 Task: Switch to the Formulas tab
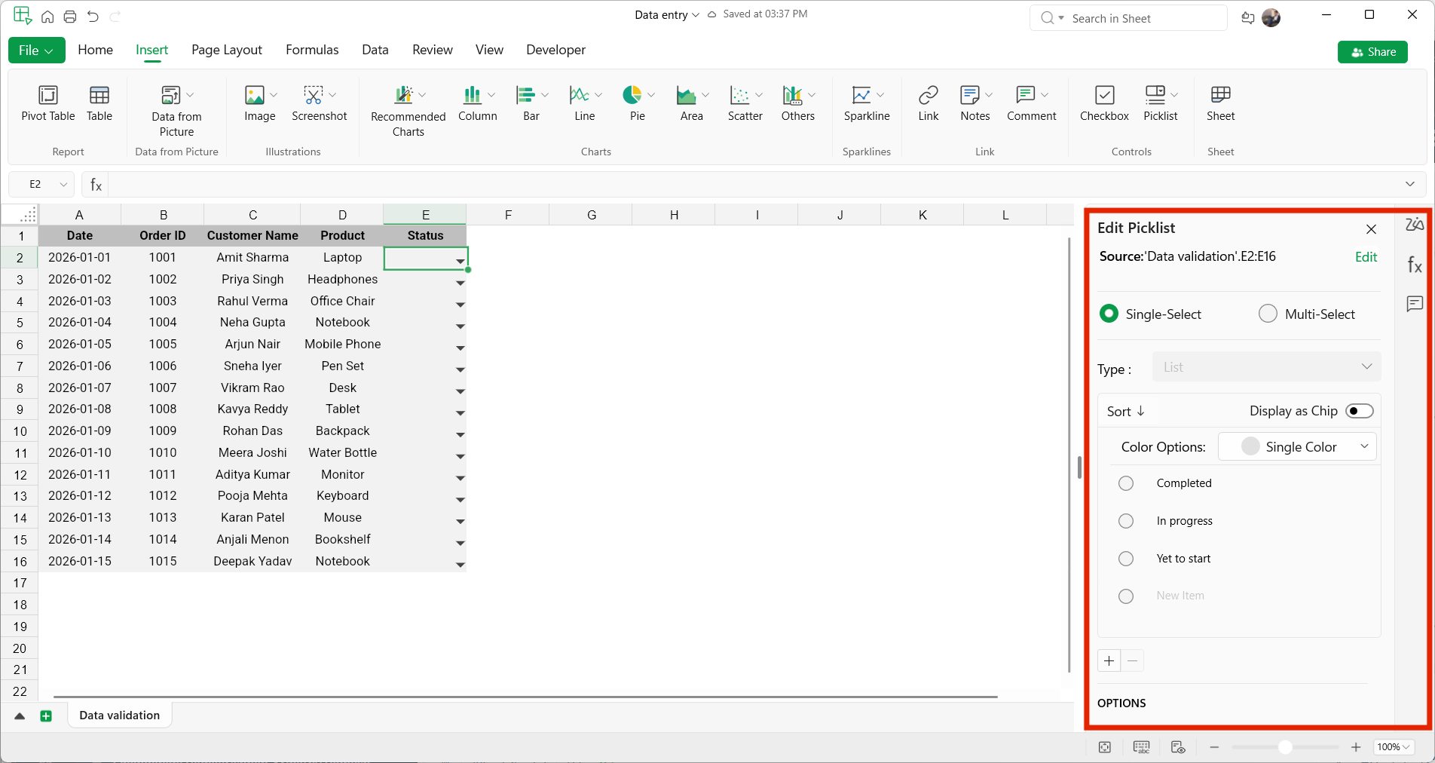pyautogui.click(x=312, y=50)
